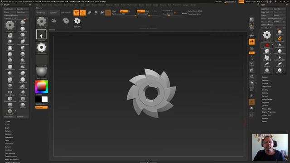The height and width of the screenshot is (163, 290).
Task: Select the Spiral3D tool icon
Action: pos(267,64)
